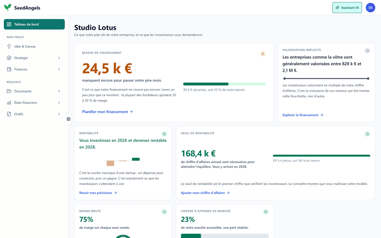Click the market share progress bar under 23%
The image size is (381, 238).
coord(225,236)
